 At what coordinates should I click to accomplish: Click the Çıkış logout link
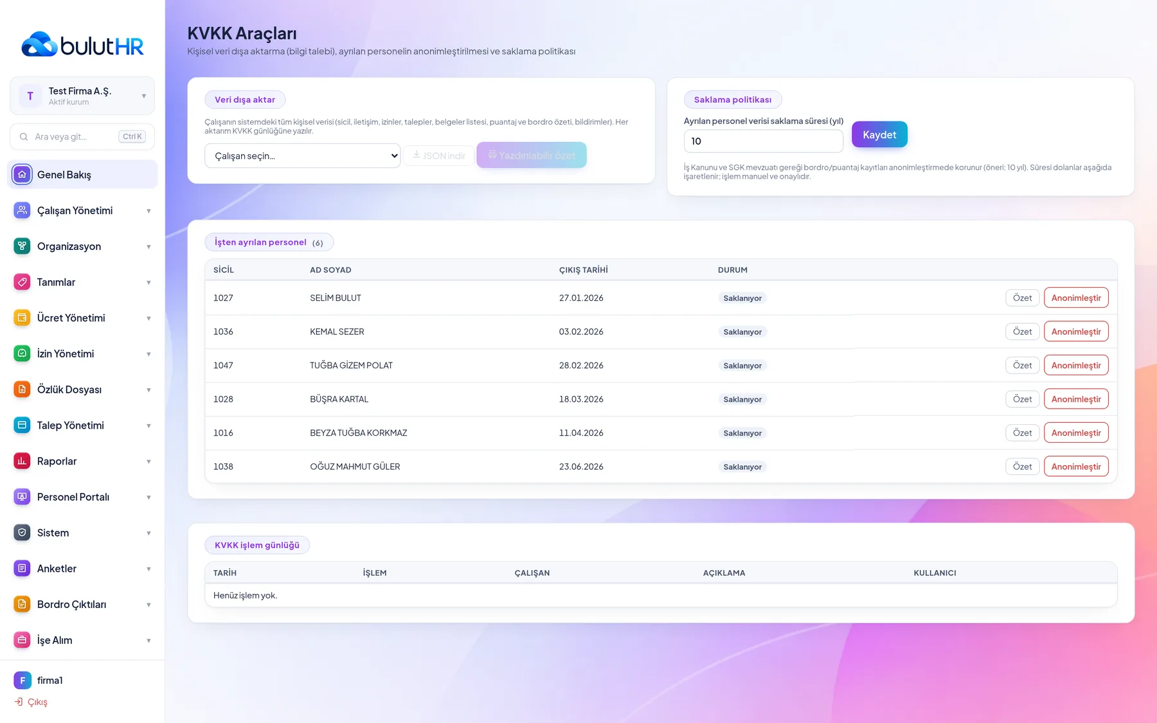click(x=31, y=702)
